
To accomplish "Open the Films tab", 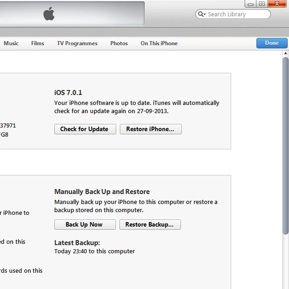I will point(37,43).
